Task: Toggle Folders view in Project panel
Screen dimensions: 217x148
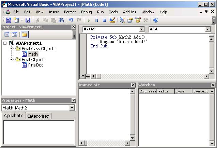Action: 25,34
